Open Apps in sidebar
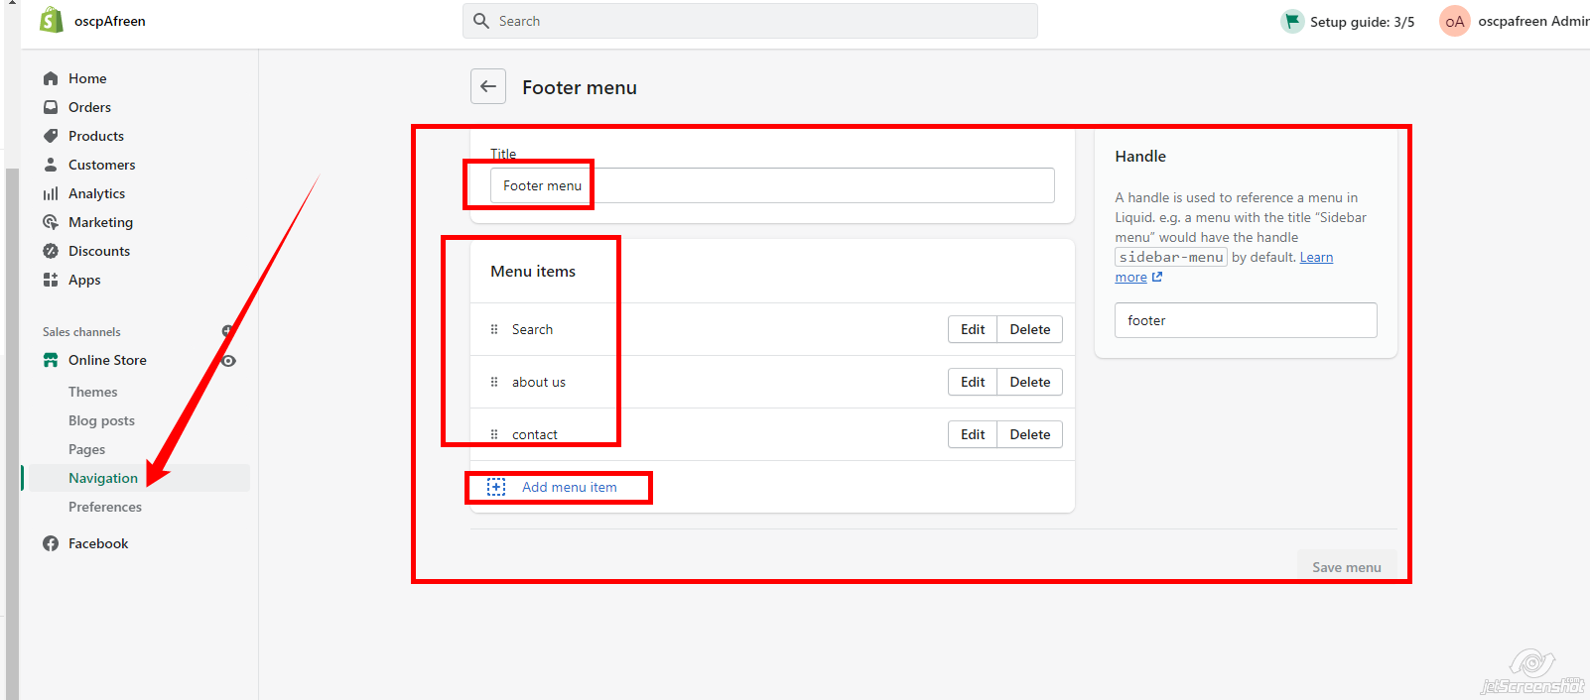Viewport: 1590px width, 700px height. click(84, 280)
